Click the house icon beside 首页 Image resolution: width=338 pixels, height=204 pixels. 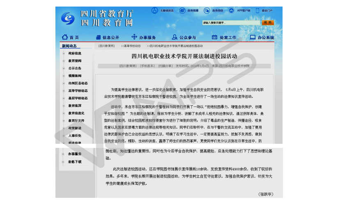point(64,37)
